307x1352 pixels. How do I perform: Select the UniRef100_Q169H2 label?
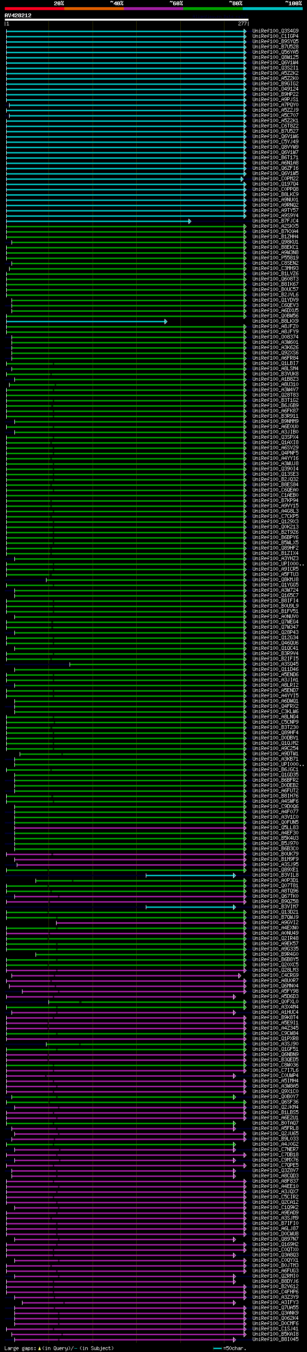[x=275, y=1245]
